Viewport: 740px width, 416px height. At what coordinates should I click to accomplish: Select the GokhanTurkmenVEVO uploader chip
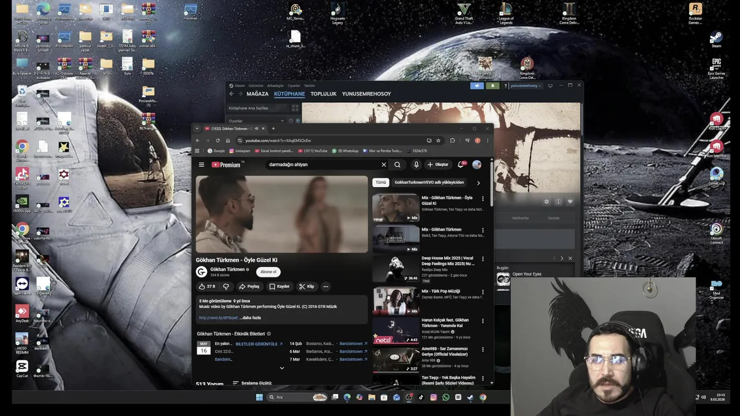(429, 183)
